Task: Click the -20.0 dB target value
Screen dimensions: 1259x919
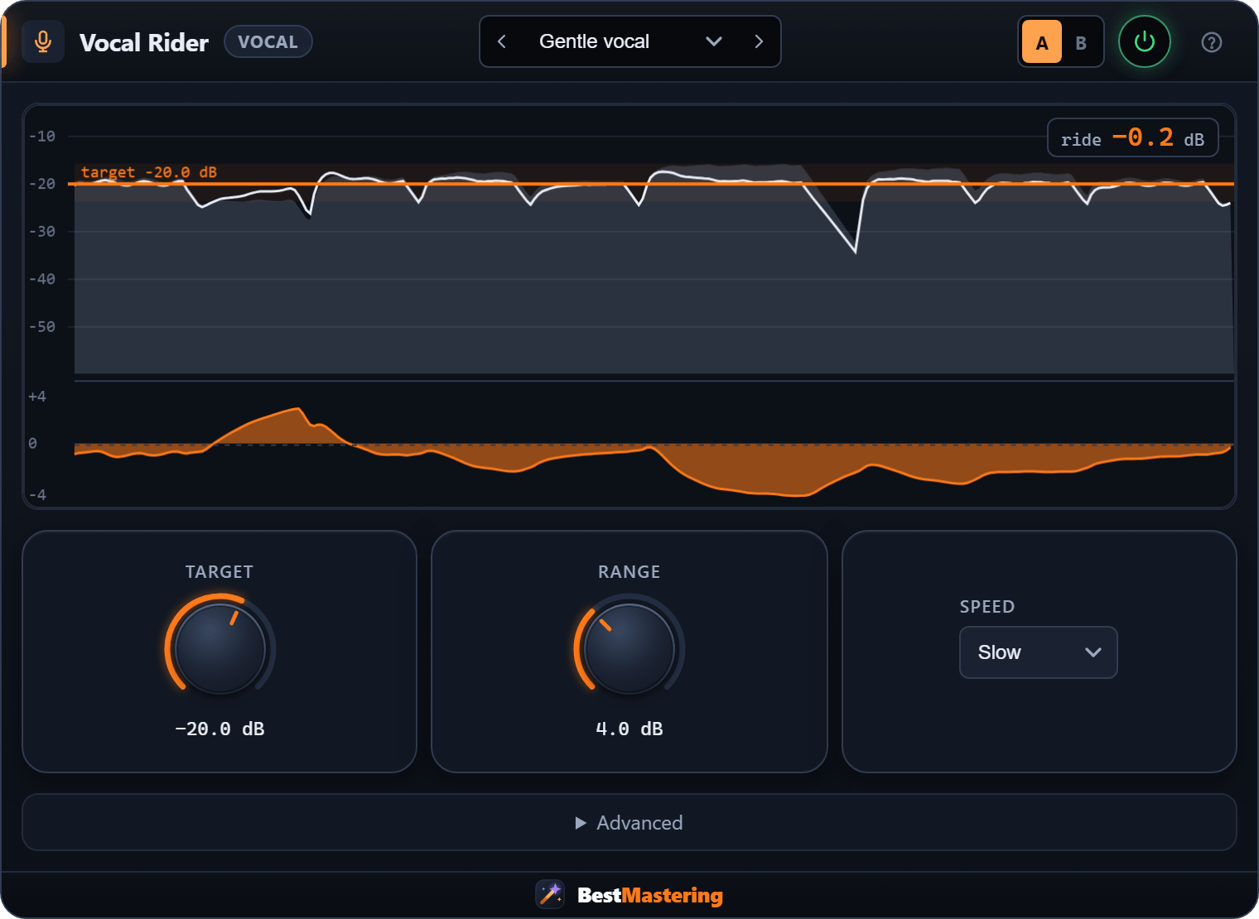Action: click(219, 729)
